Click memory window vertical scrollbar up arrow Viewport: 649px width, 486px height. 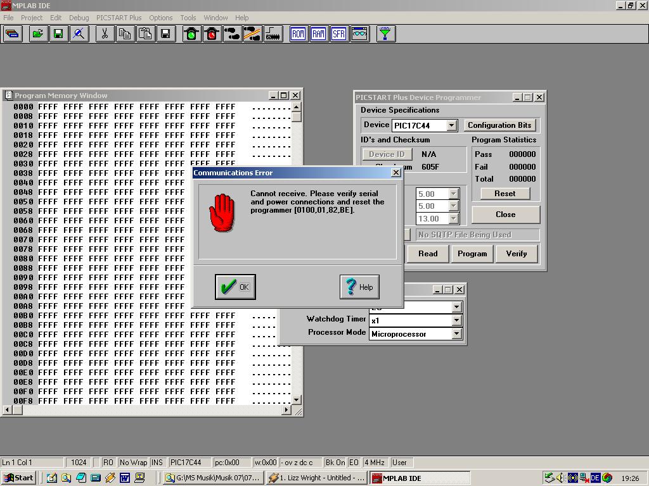297,107
